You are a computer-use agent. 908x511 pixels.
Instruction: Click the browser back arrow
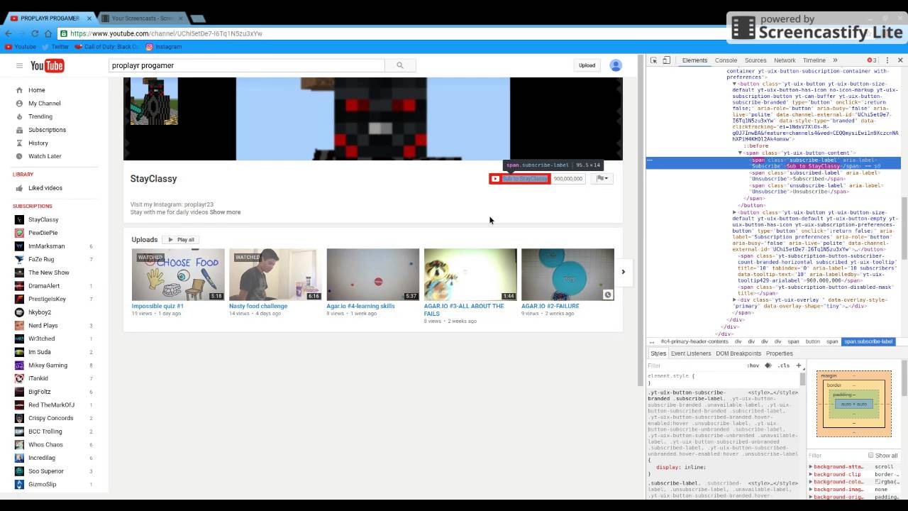click(x=9, y=33)
